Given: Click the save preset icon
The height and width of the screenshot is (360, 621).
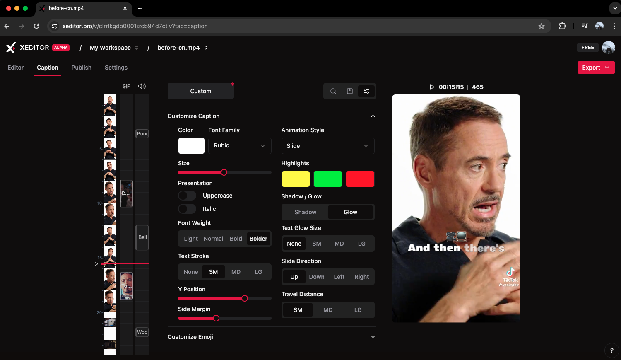Looking at the screenshot, I should tap(350, 91).
